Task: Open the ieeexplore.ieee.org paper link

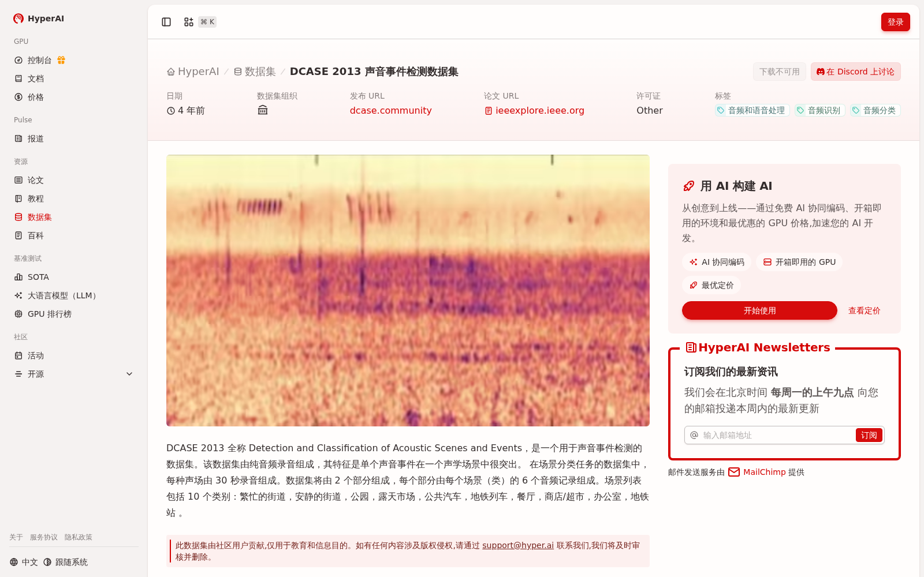Action: [x=534, y=110]
